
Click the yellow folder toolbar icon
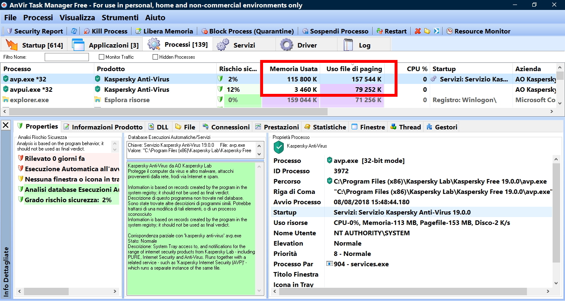[427, 31]
